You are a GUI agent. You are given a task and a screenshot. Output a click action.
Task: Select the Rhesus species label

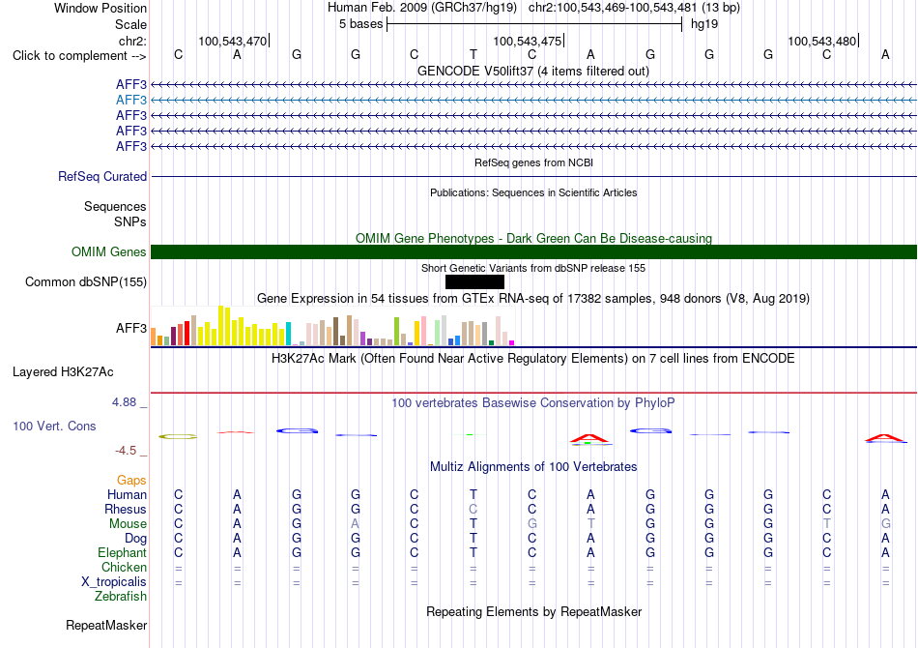(x=126, y=510)
